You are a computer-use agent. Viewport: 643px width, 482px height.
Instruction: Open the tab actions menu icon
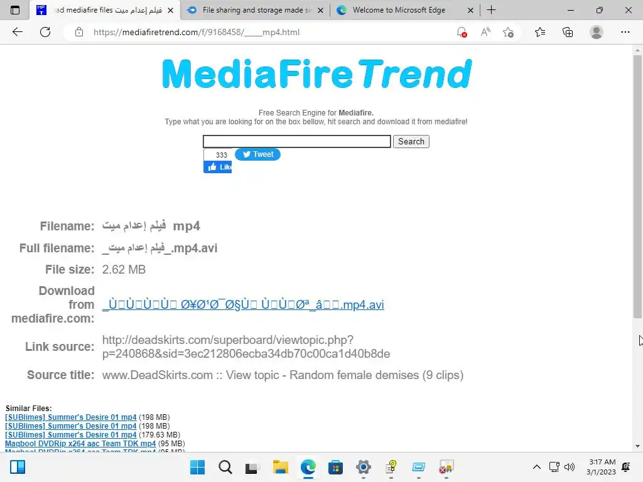pyautogui.click(x=15, y=10)
